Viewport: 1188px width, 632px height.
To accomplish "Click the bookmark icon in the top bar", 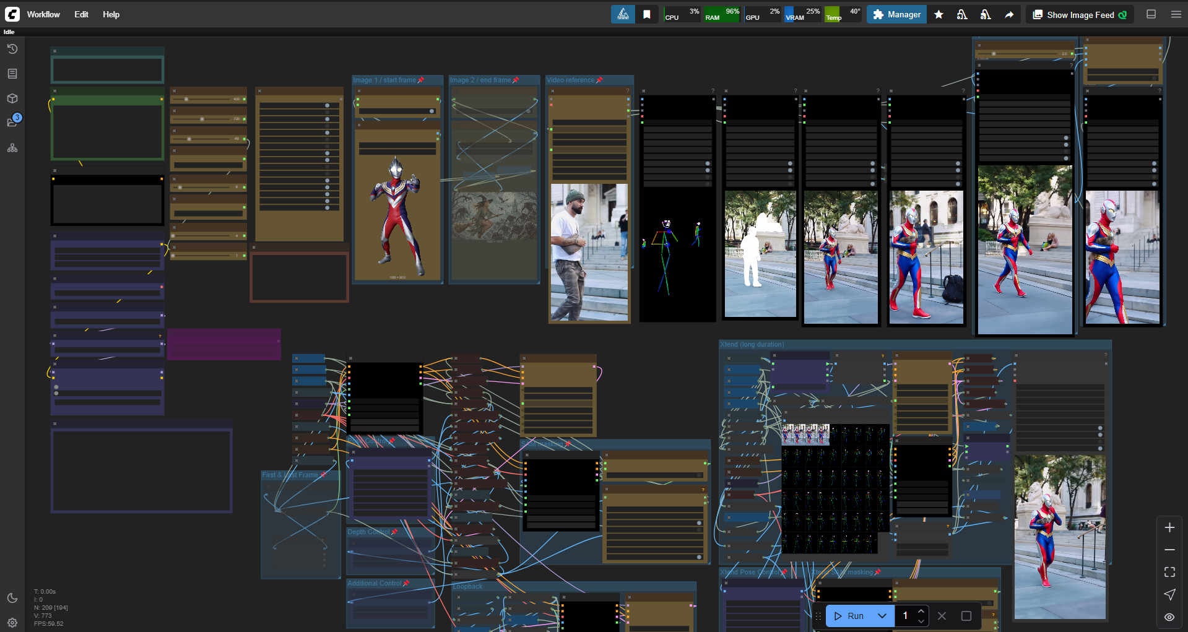I will click(647, 15).
